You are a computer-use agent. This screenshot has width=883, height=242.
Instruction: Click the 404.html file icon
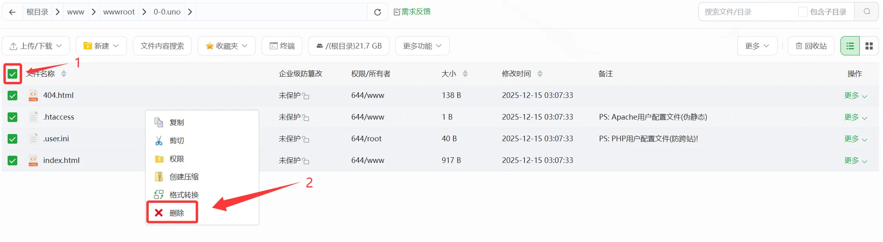pyautogui.click(x=33, y=96)
